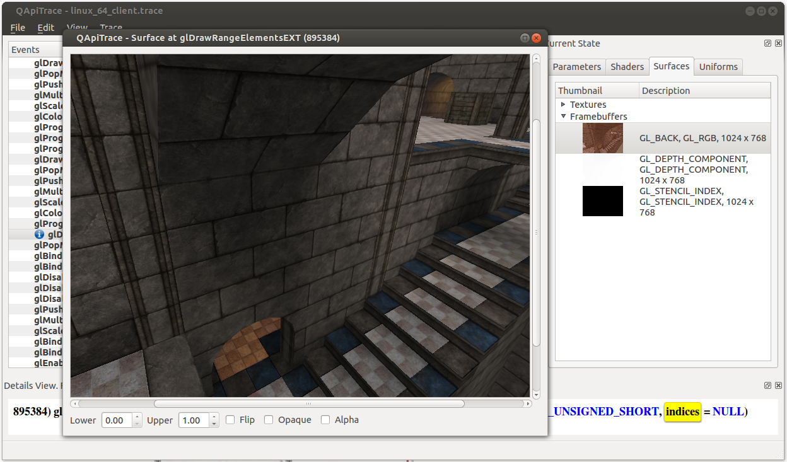Increase the Upper value with the spinner arrow
The width and height of the screenshot is (787, 462).
coord(214,417)
